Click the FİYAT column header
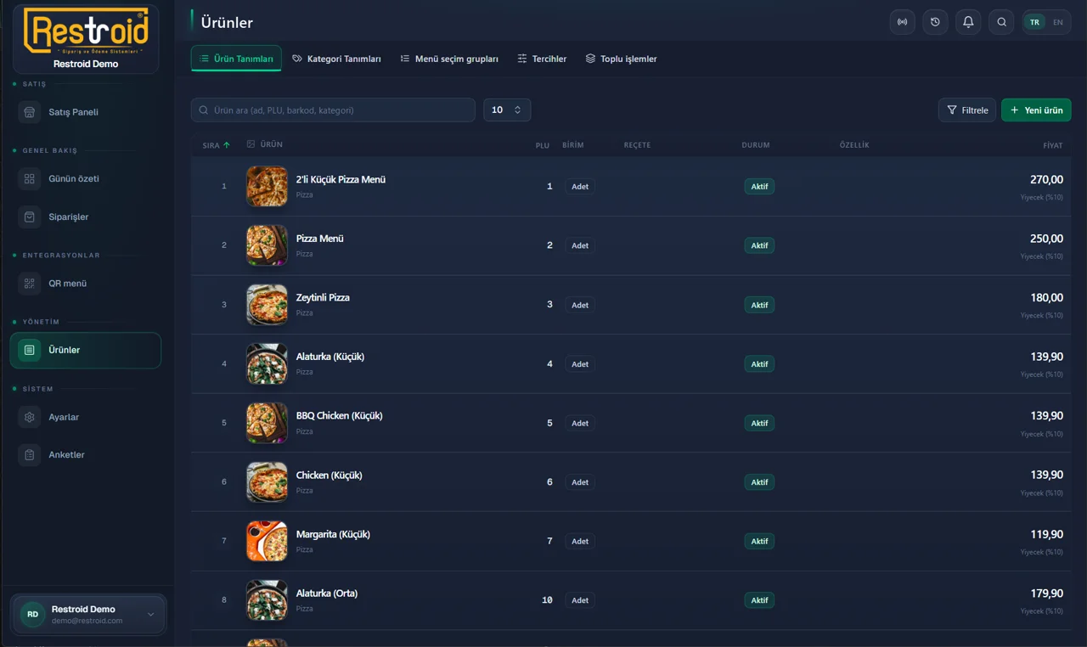This screenshot has width=1087, height=647. coord(1053,145)
